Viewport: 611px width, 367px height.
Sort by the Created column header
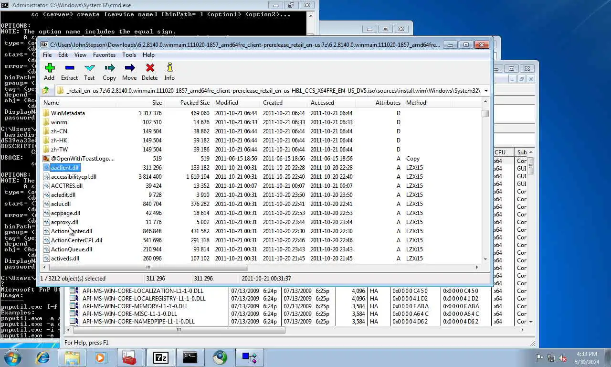click(x=284, y=102)
